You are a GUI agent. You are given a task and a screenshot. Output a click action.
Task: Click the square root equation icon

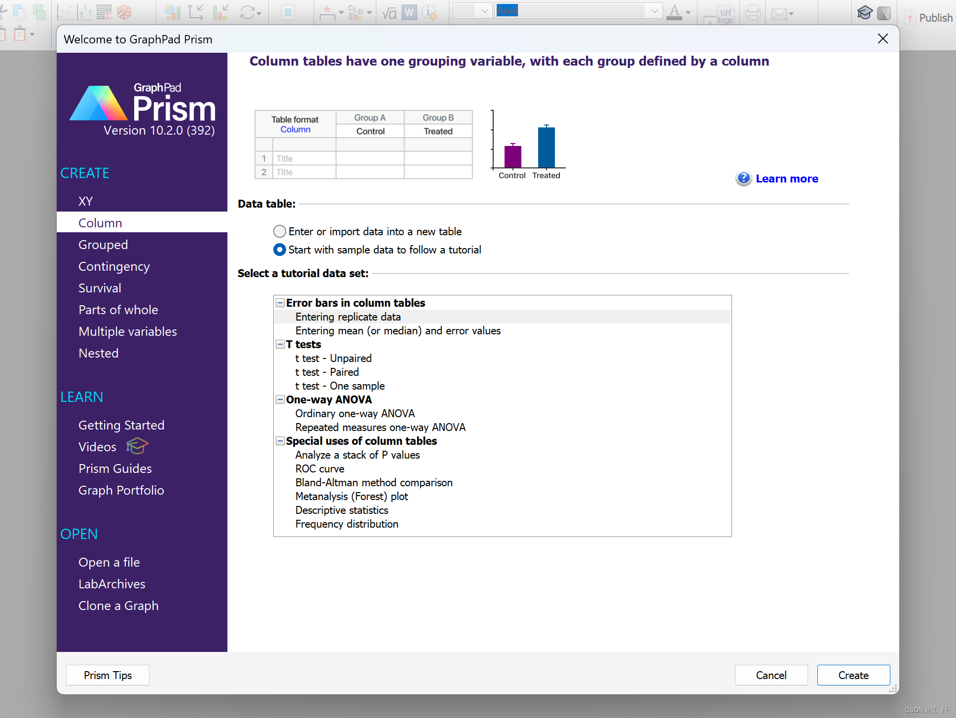pos(389,12)
